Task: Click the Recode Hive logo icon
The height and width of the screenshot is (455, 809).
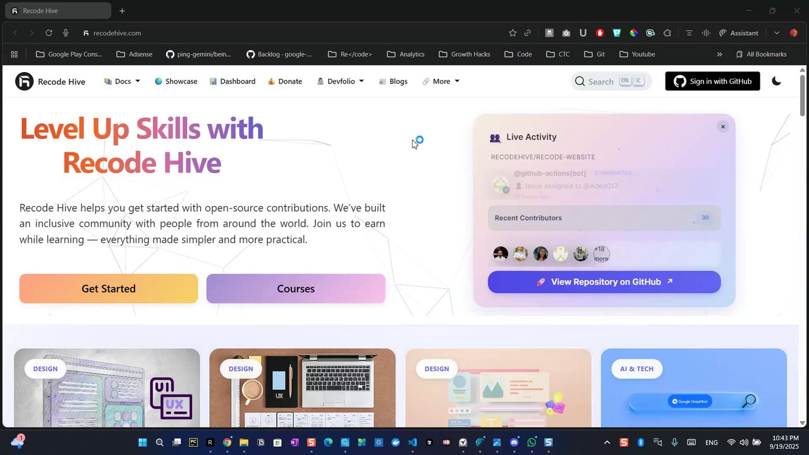Action: pos(24,81)
